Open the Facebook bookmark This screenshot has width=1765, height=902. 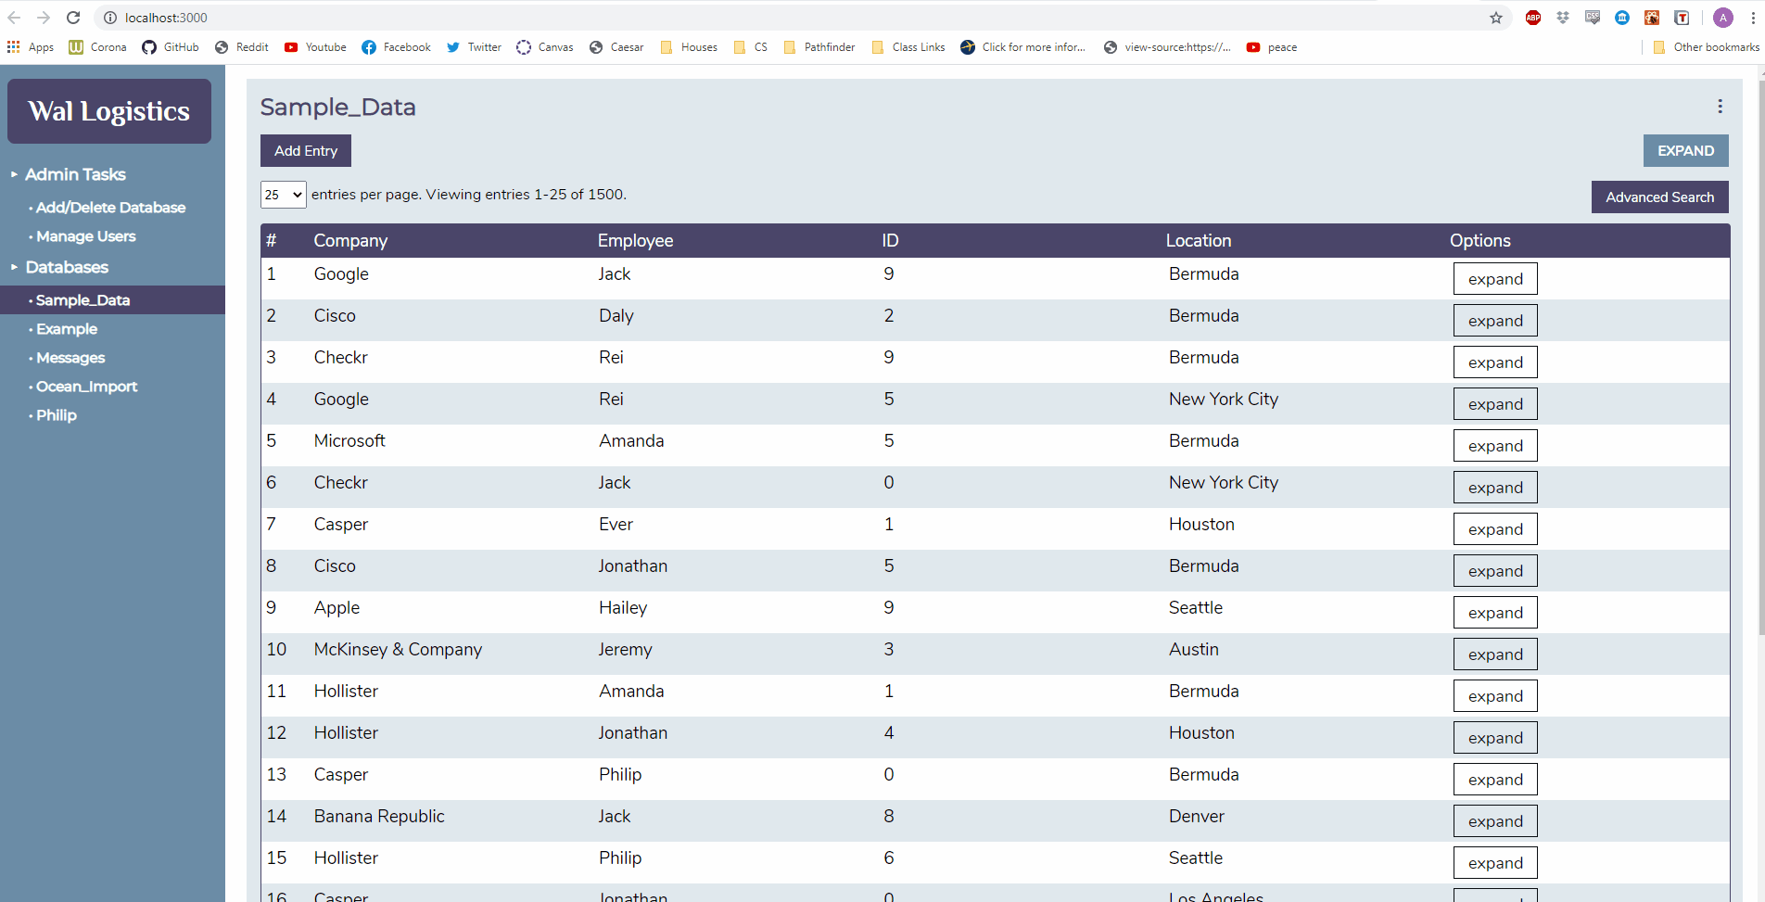[x=396, y=47]
